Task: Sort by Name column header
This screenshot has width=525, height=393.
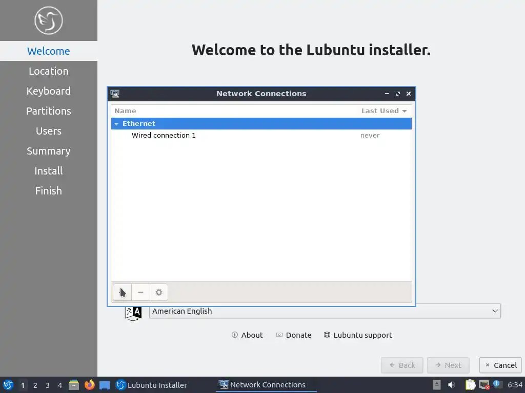Action: click(125, 111)
